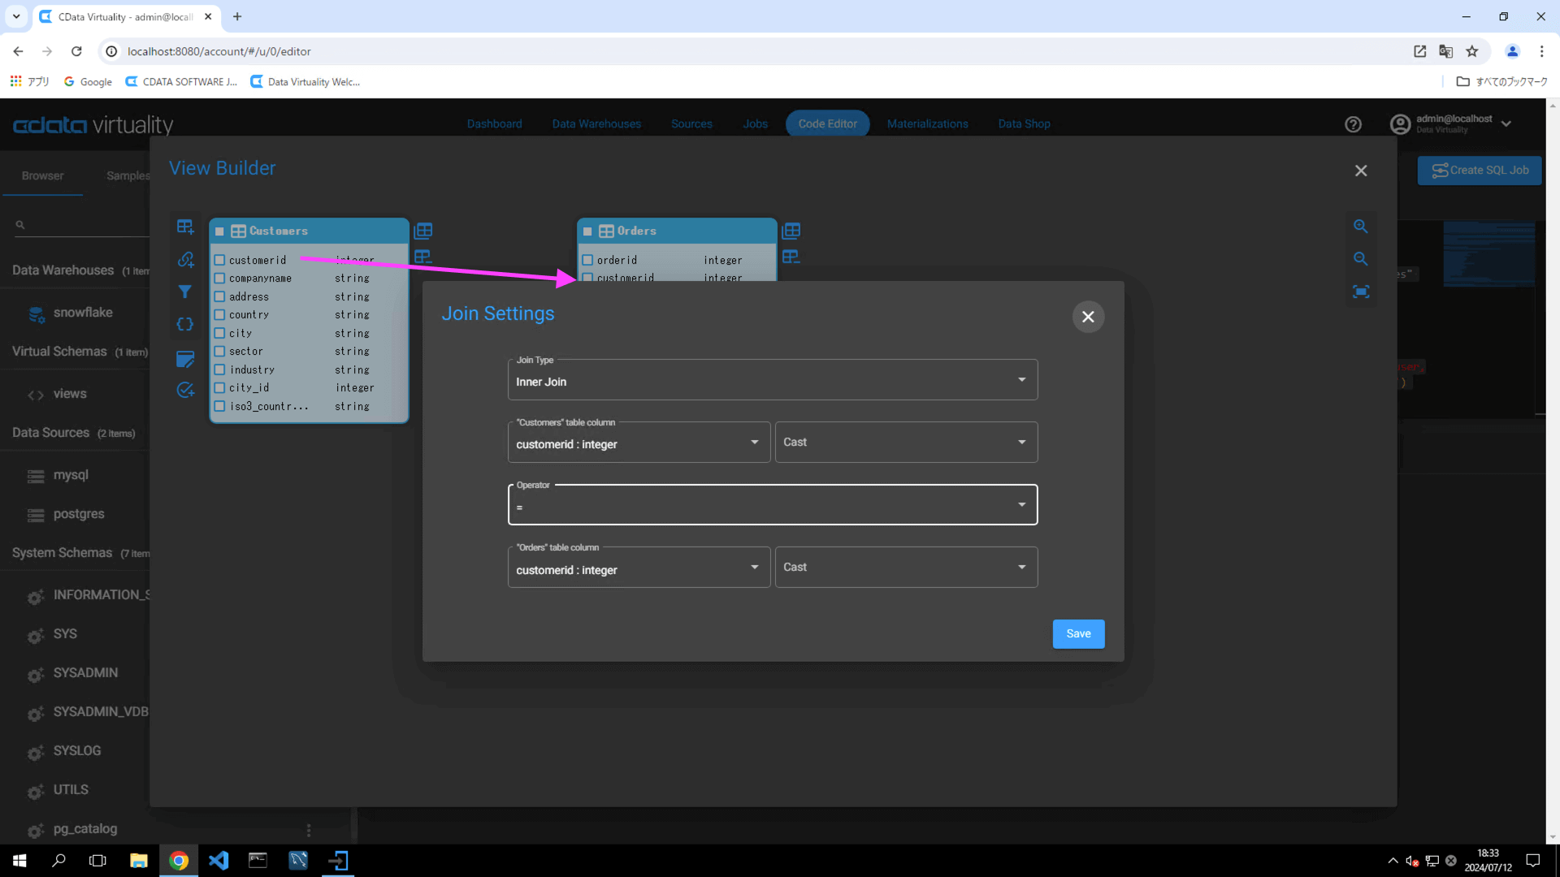Click the search icon in Browser panel
This screenshot has width=1560, height=877.
pyautogui.click(x=20, y=225)
